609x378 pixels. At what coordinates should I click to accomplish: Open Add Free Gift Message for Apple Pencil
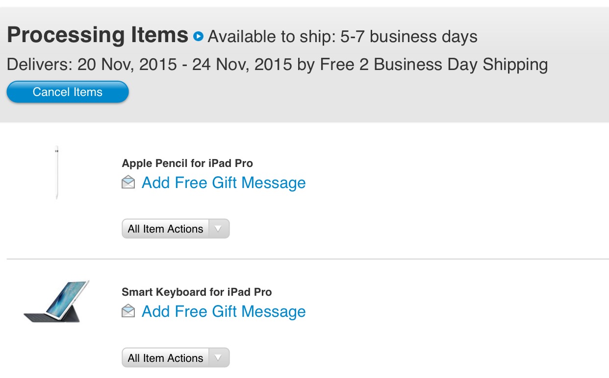coord(223,183)
